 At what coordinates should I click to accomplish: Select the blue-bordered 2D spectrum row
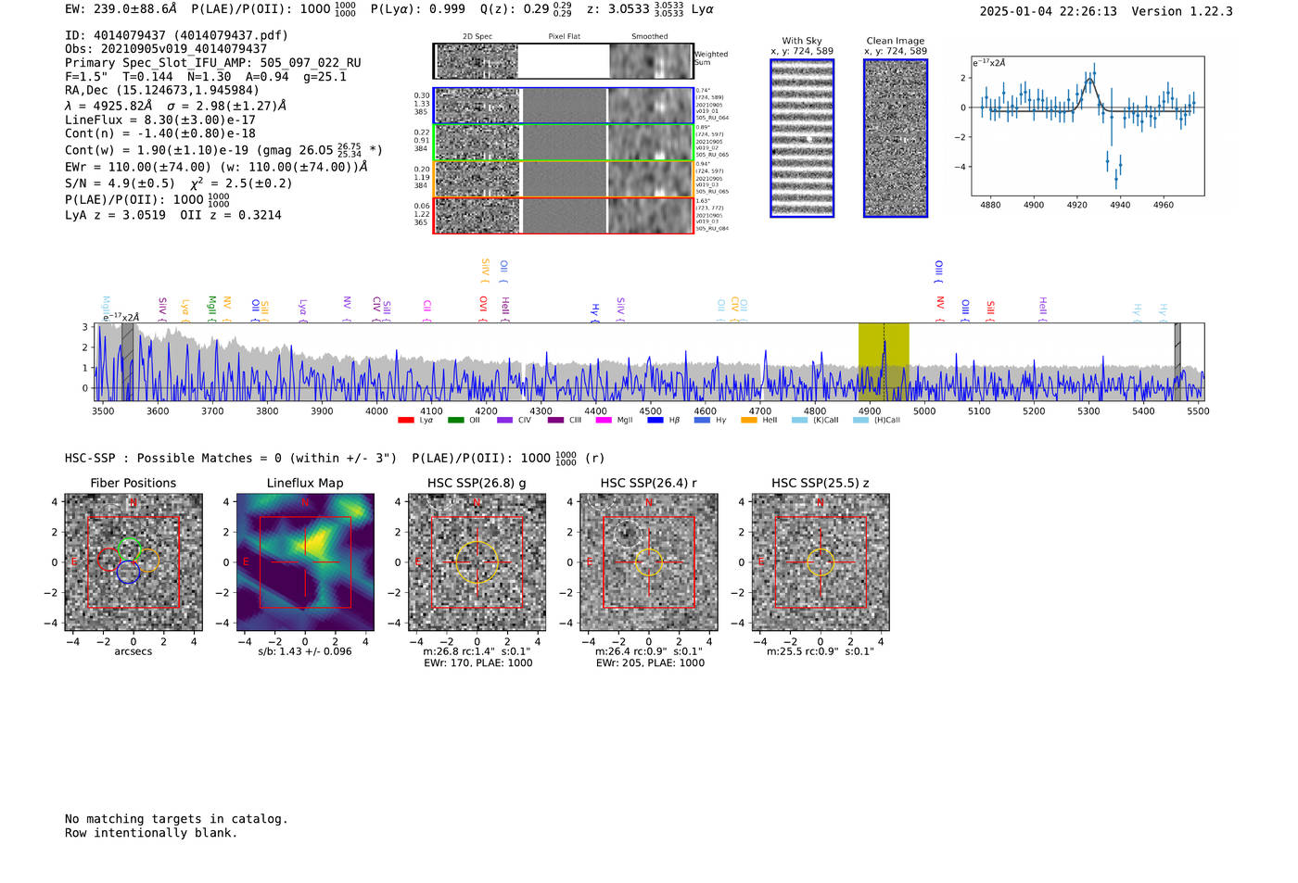pos(564,106)
